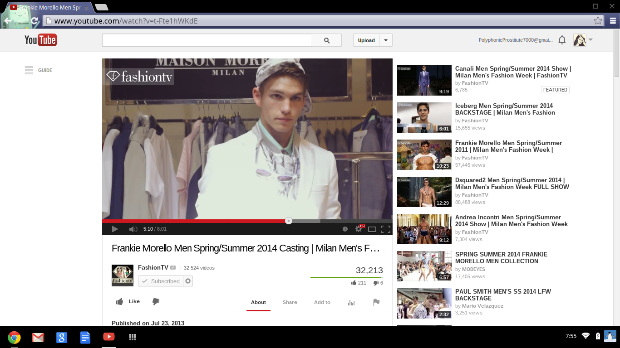The width and height of the screenshot is (620, 348).
Task: Enter fullscreen video mode
Action: pos(386,229)
